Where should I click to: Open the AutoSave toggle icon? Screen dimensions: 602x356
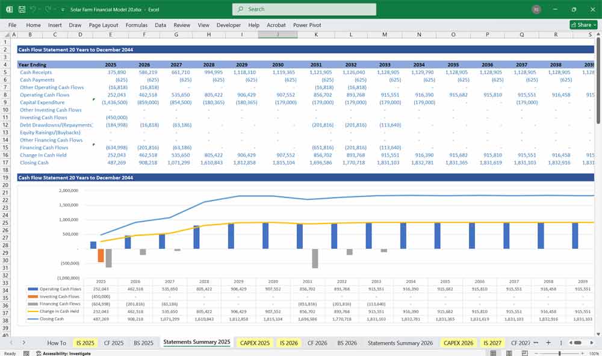[8, 9]
